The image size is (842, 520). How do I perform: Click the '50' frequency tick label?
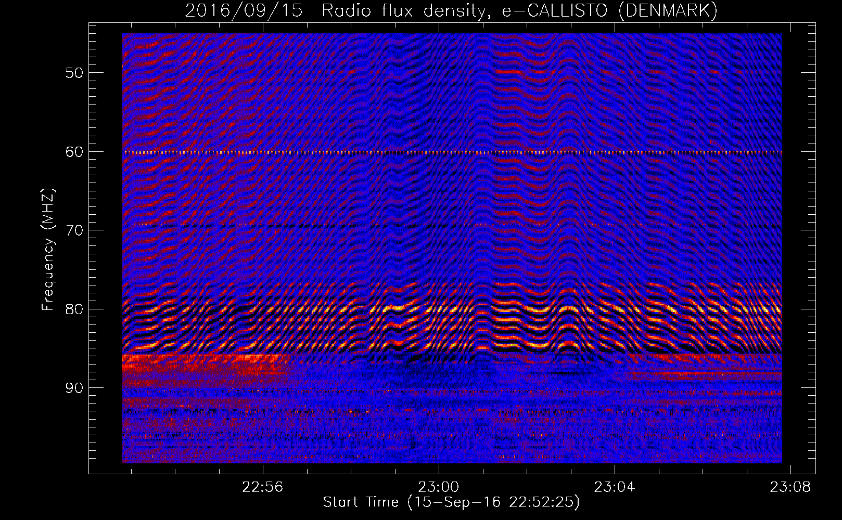click(74, 73)
